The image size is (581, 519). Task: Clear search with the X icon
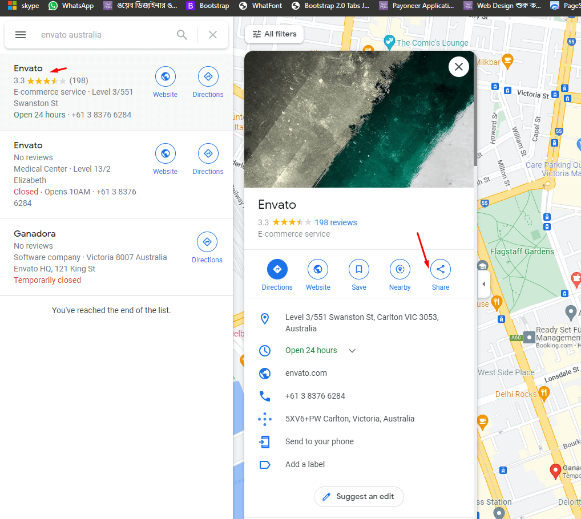tap(213, 35)
